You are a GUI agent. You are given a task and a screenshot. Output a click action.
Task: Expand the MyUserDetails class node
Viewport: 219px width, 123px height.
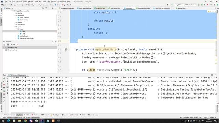(16, 36)
